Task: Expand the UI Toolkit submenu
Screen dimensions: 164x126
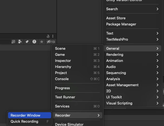Action: tap(132, 97)
